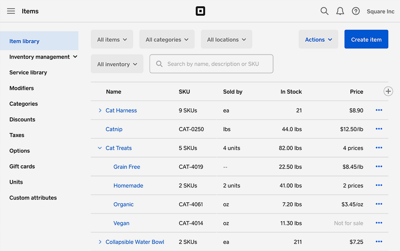Open the Grain Free variation link

[x=127, y=167]
